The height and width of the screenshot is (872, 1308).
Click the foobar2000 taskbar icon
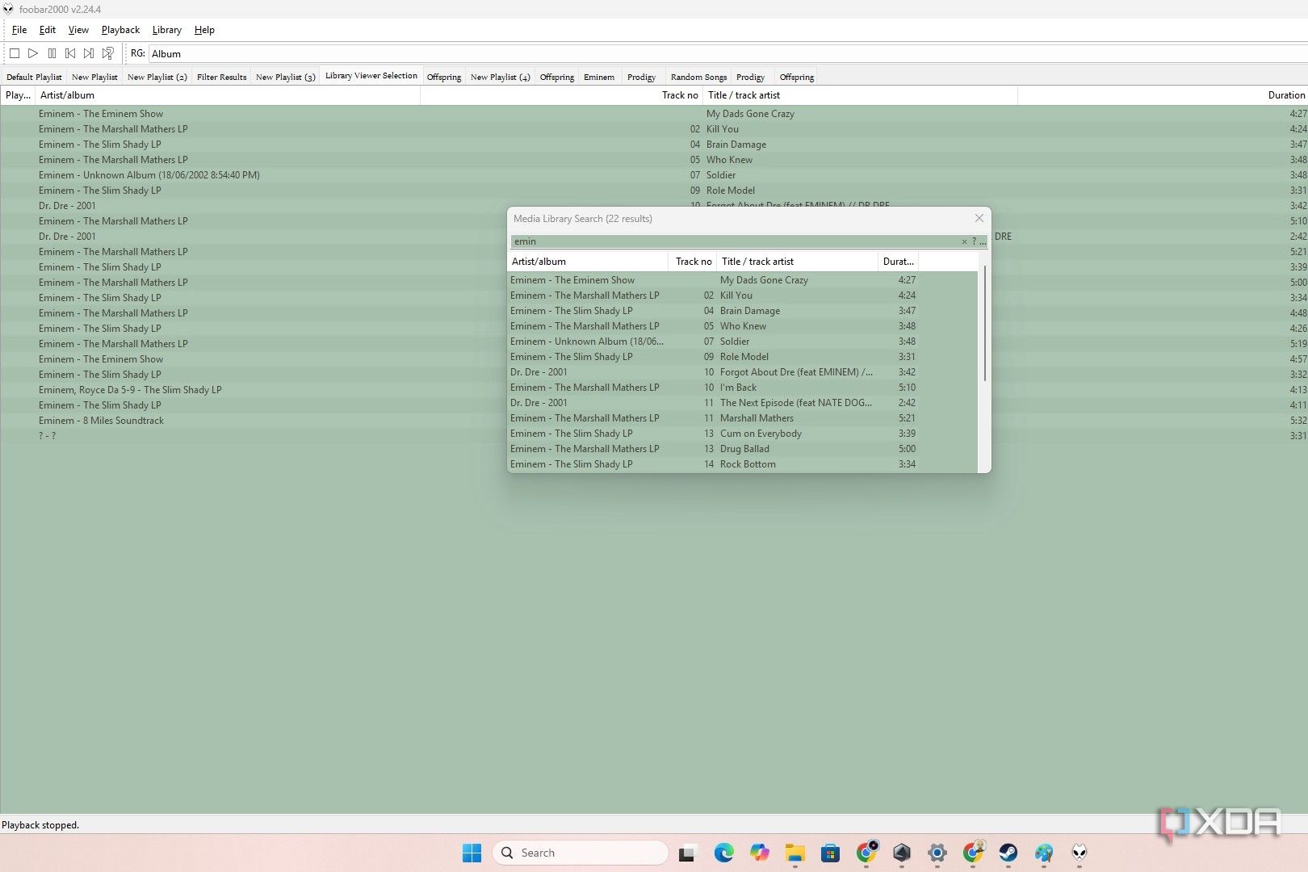tap(1080, 853)
